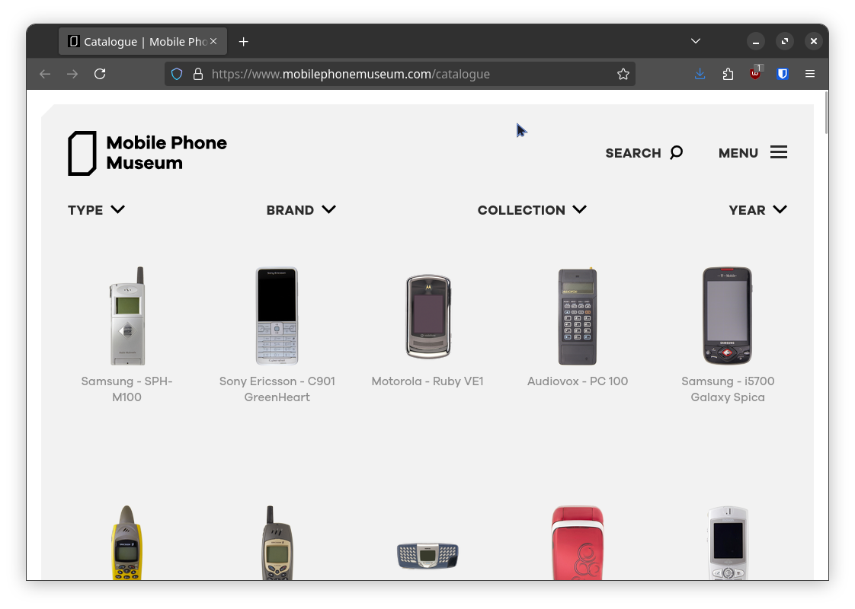Open the extensions puzzle icon
Viewport: 855px width, 609px height.
728,74
